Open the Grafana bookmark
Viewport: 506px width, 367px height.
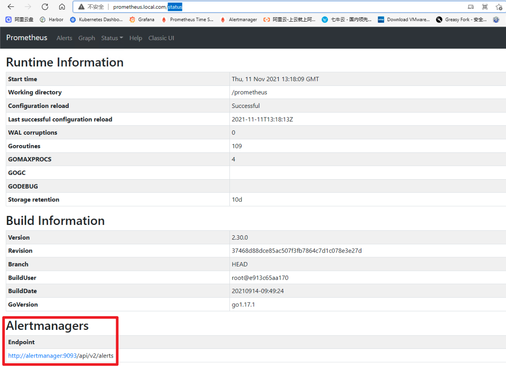click(x=142, y=20)
